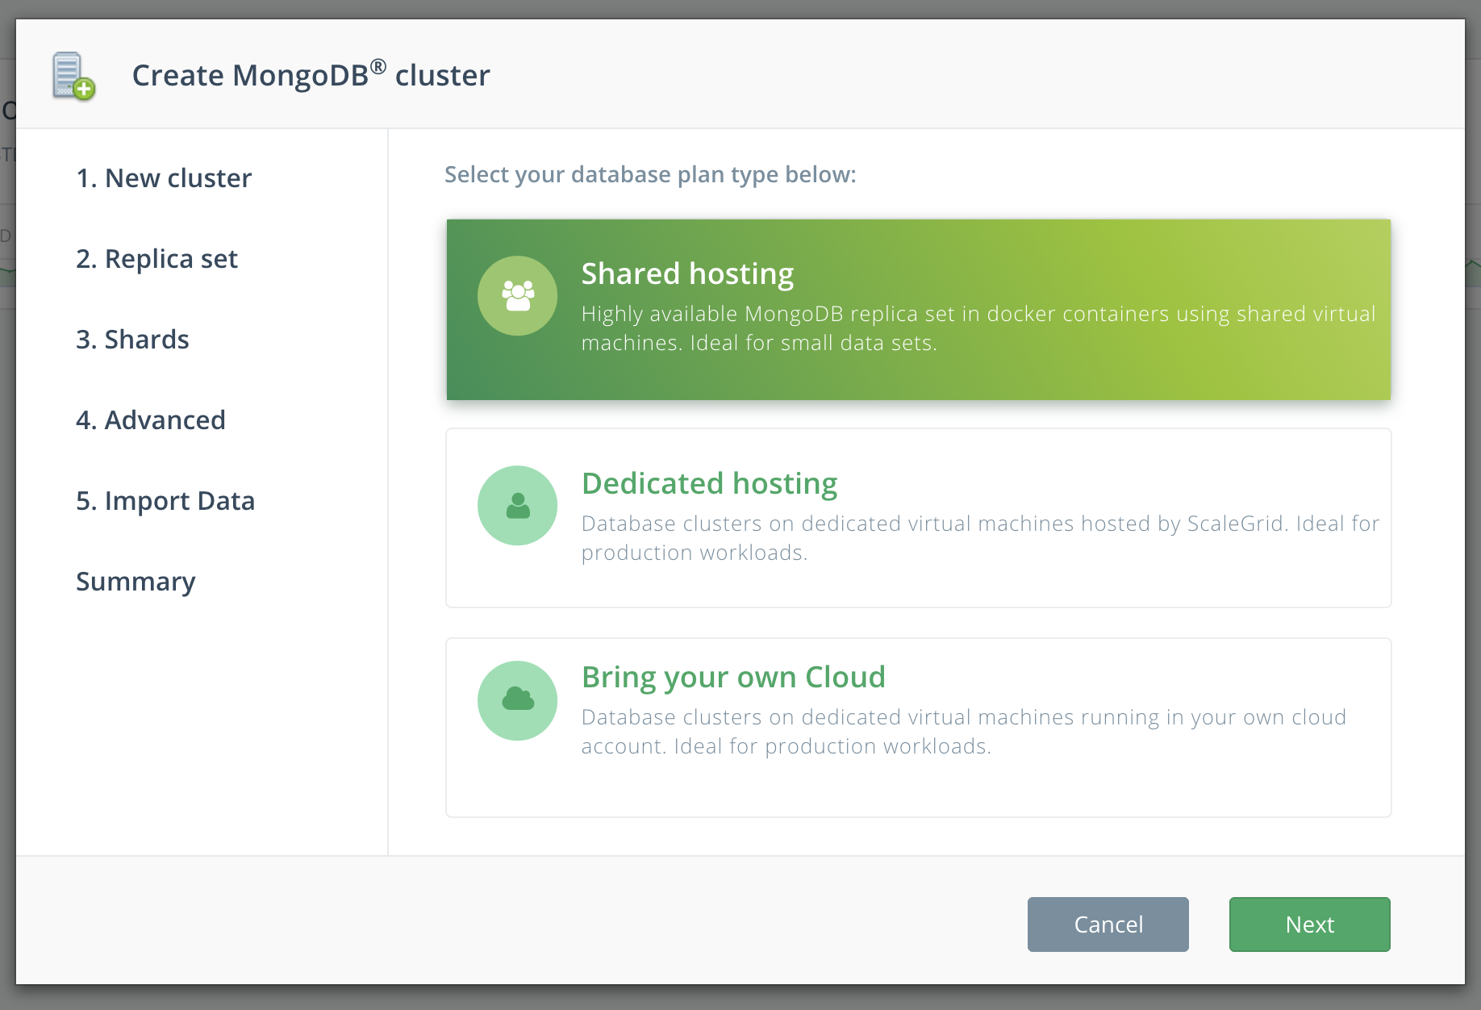Image resolution: width=1481 pixels, height=1010 pixels.
Task: Jump to step 3. Shards
Action: 132,340
